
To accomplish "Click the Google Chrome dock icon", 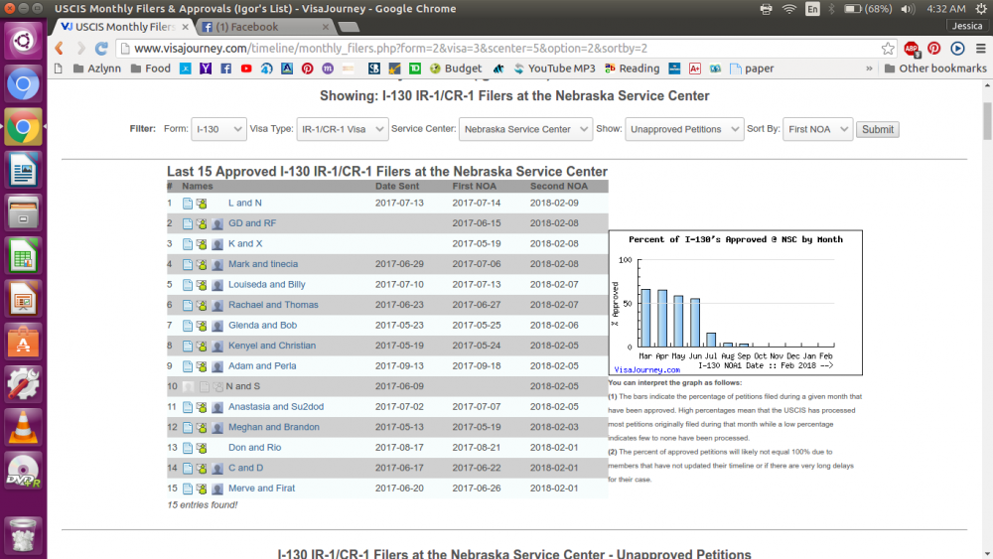I will 23,128.
